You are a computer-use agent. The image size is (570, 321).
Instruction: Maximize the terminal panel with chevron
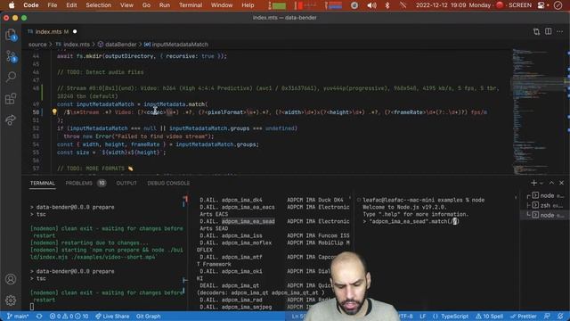tap(551, 183)
